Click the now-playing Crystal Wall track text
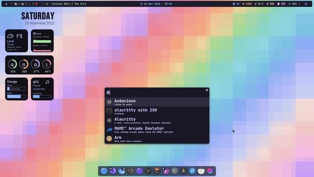 [x=66, y=4]
